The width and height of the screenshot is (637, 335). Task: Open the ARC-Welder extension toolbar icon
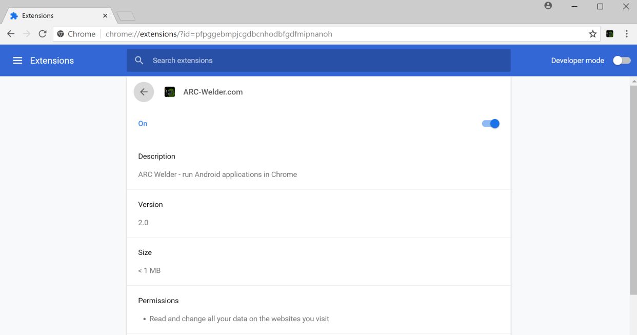[610, 34]
